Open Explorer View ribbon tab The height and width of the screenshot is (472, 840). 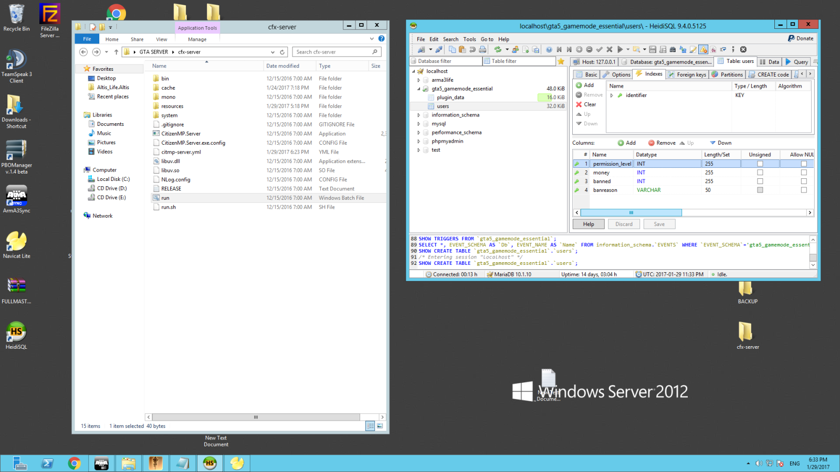click(162, 39)
